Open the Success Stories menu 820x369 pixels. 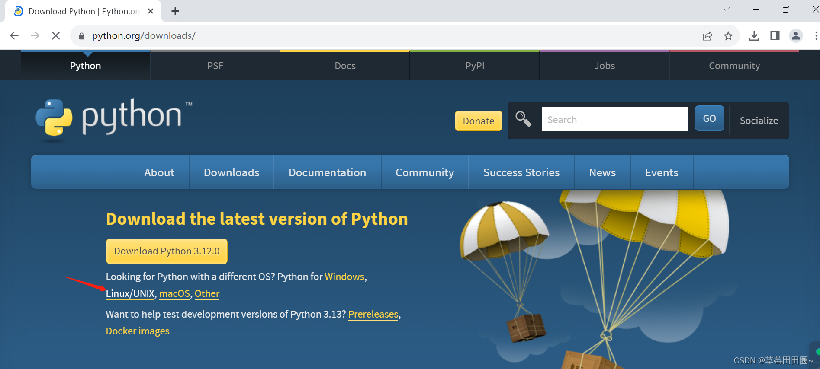pyautogui.click(x=521, y=172)
